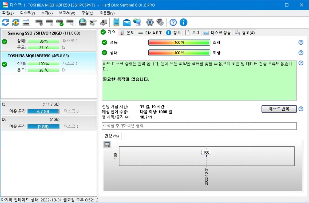Click the refresh icon with warning triangle

tap(15, 22)
